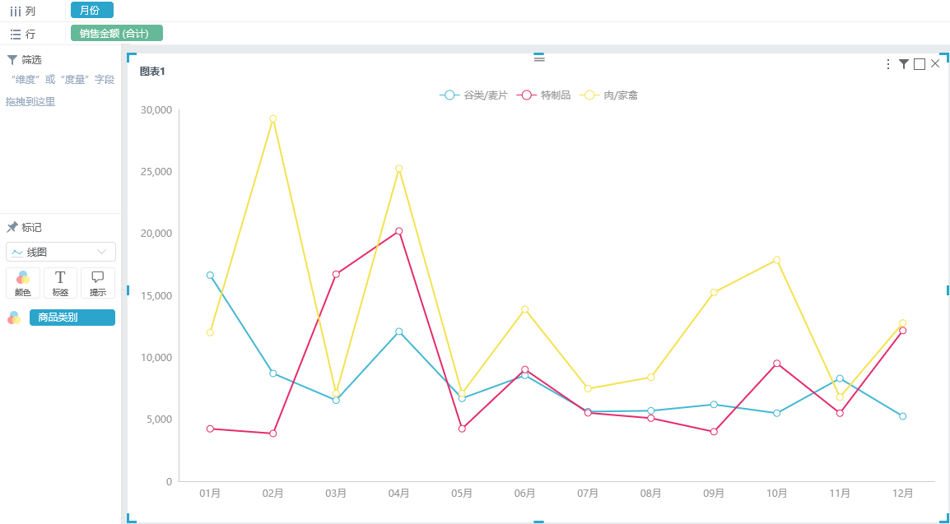The width and height of the screenshot is (950, 524).
Task: Click the 标记 pin icon
Action: click(x=12, y=228)
